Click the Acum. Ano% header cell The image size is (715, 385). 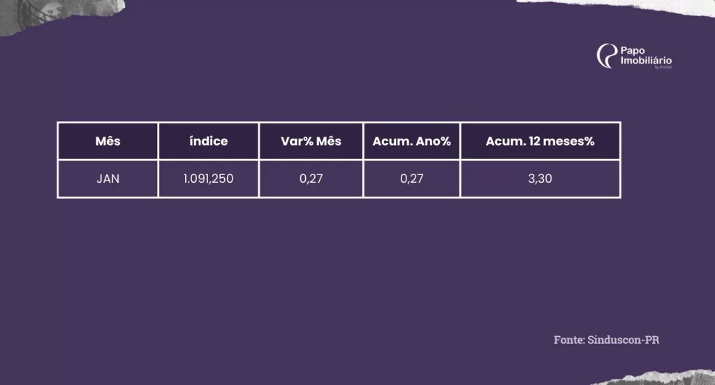pos(412,142)
